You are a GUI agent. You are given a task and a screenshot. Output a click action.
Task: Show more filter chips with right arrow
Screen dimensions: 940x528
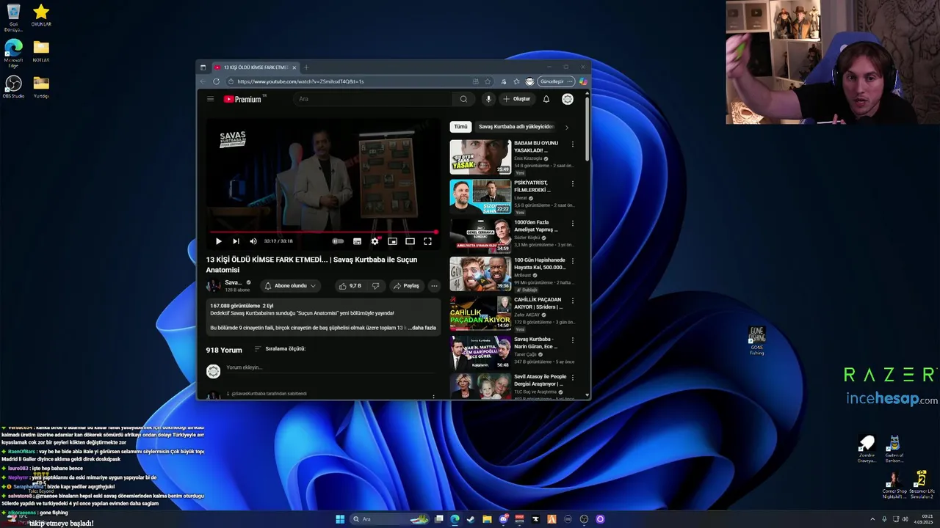566,127
